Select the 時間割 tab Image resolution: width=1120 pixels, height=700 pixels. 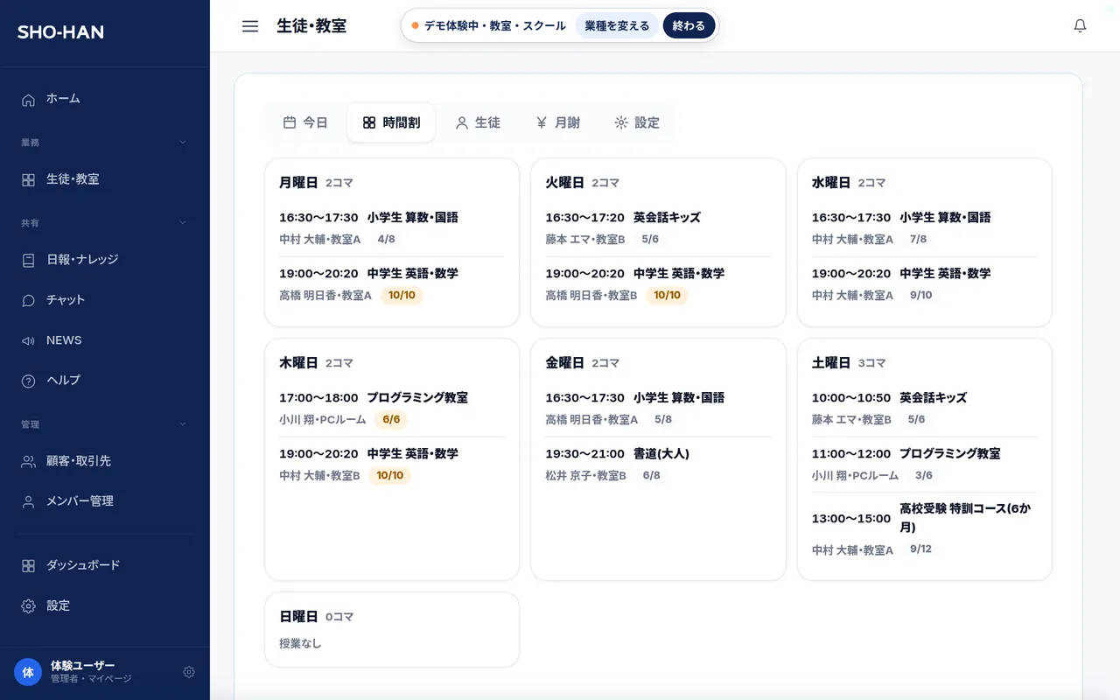(x=391, y=122)
